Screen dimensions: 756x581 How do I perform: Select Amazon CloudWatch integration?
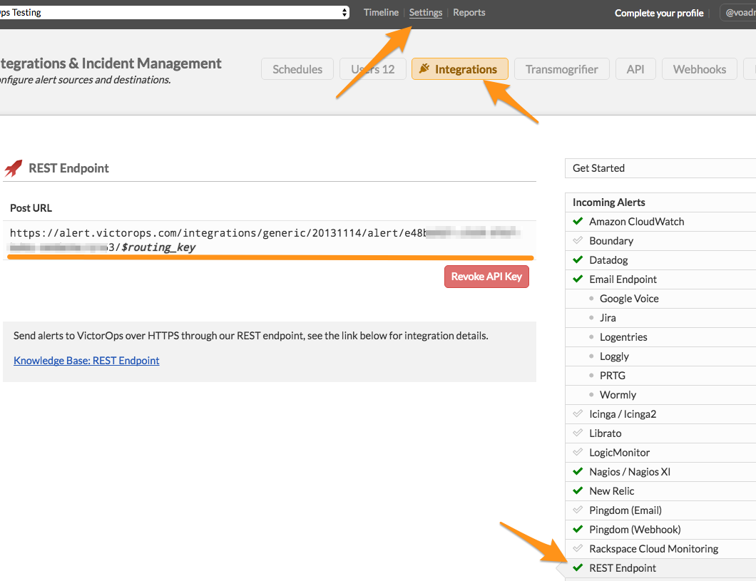click(x=660, y=222)
